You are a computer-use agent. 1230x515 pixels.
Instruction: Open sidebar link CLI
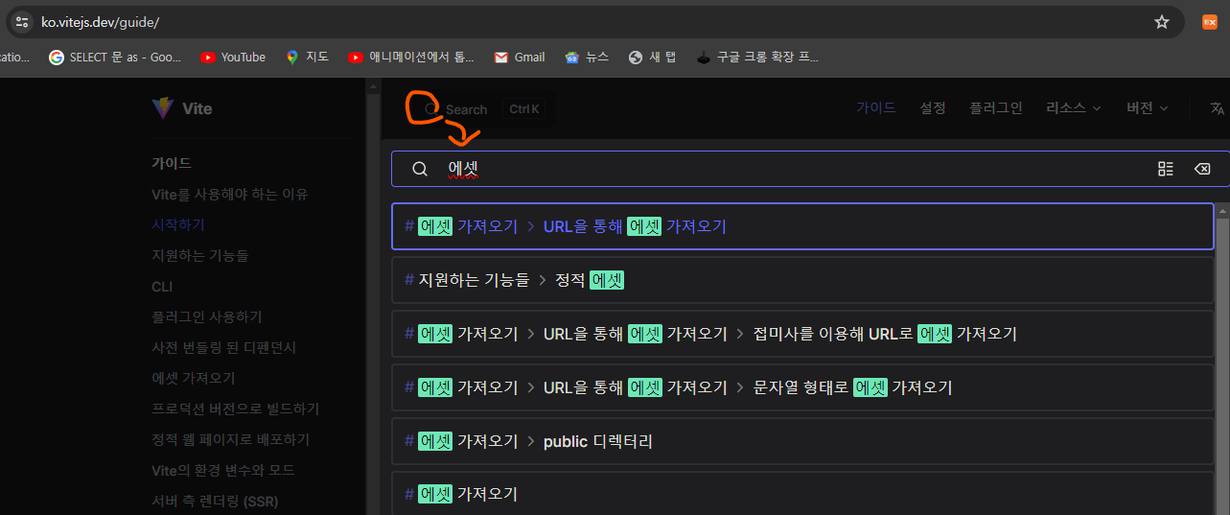[162, 286]
